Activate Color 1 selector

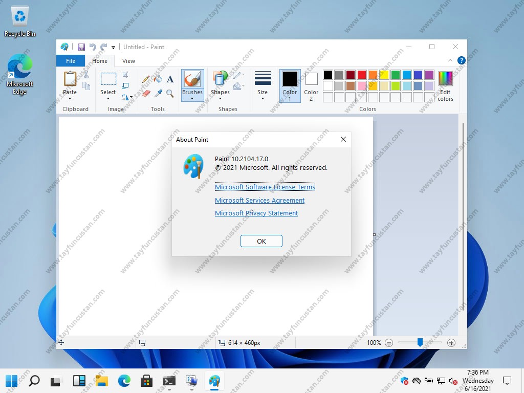tap(290, 85)
